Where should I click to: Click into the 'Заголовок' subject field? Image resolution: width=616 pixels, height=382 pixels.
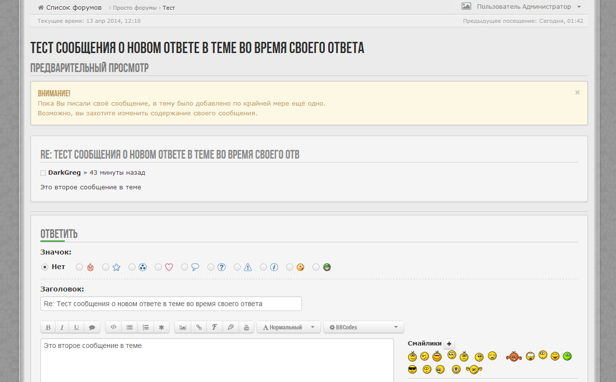tap(171, 304)
